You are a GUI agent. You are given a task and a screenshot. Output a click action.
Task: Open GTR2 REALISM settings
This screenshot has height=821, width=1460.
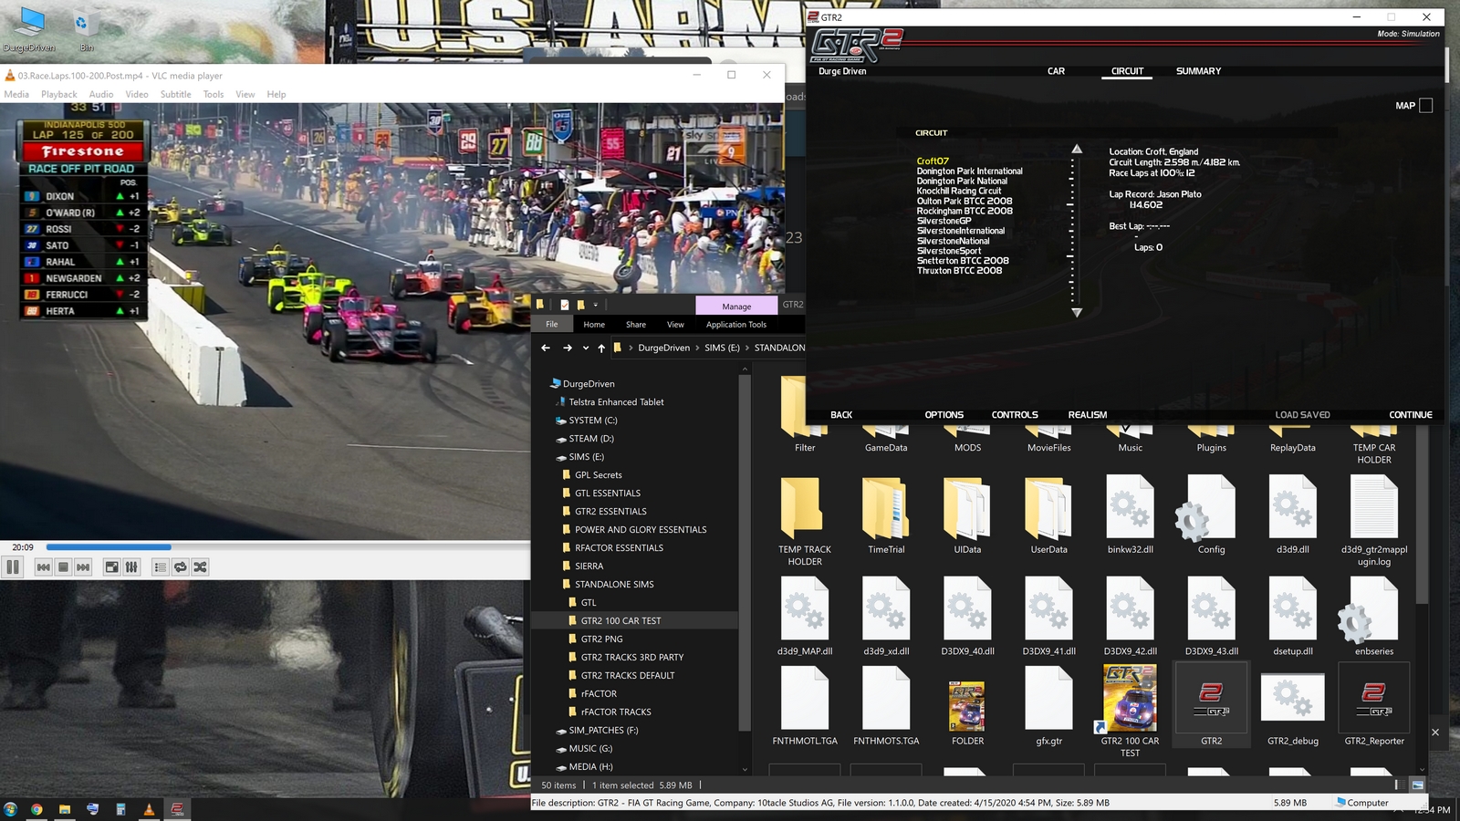1088,415
